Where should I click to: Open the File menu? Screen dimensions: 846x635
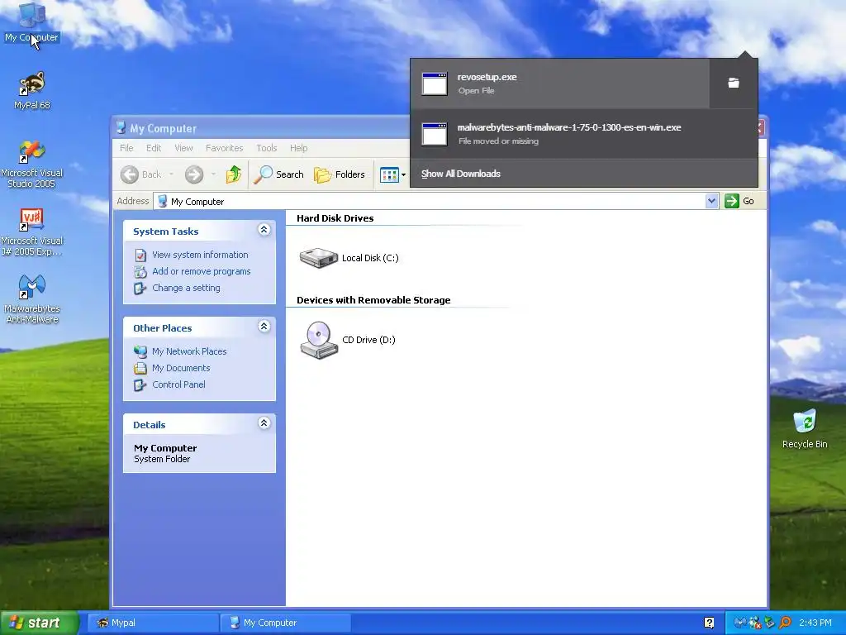(x=126, y=148)
